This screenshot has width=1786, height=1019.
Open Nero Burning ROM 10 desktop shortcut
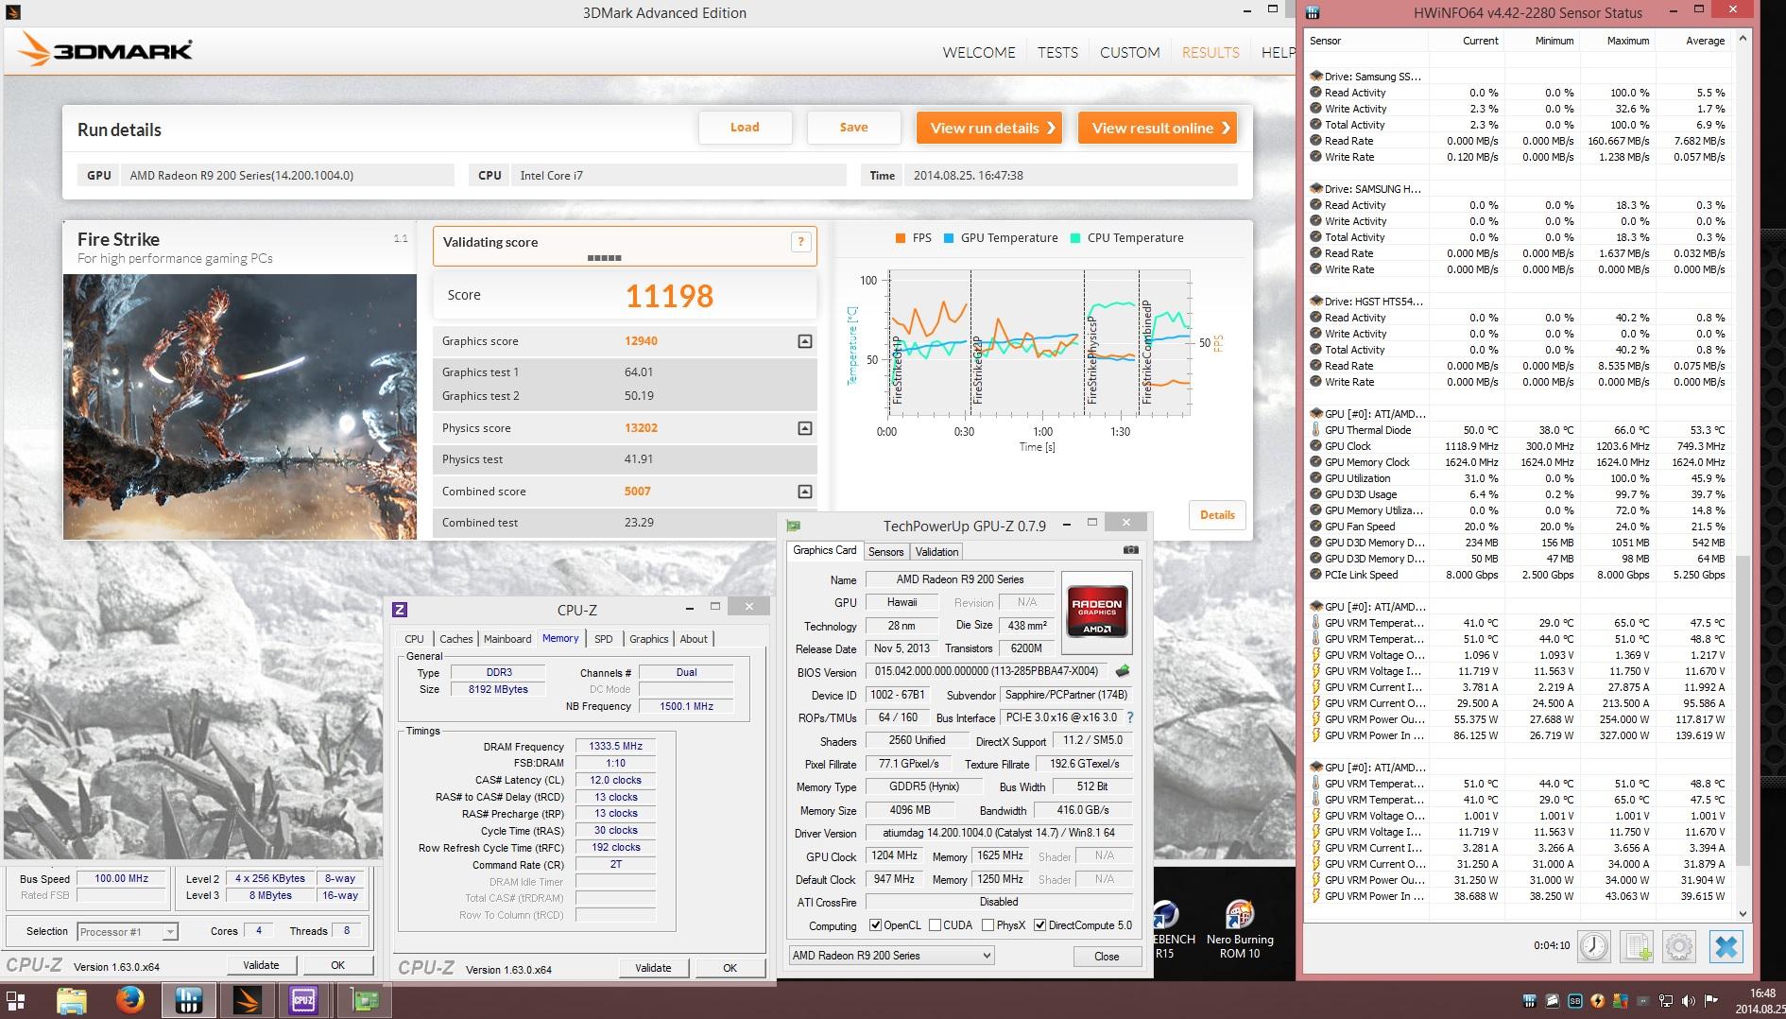click(1240, 930)
